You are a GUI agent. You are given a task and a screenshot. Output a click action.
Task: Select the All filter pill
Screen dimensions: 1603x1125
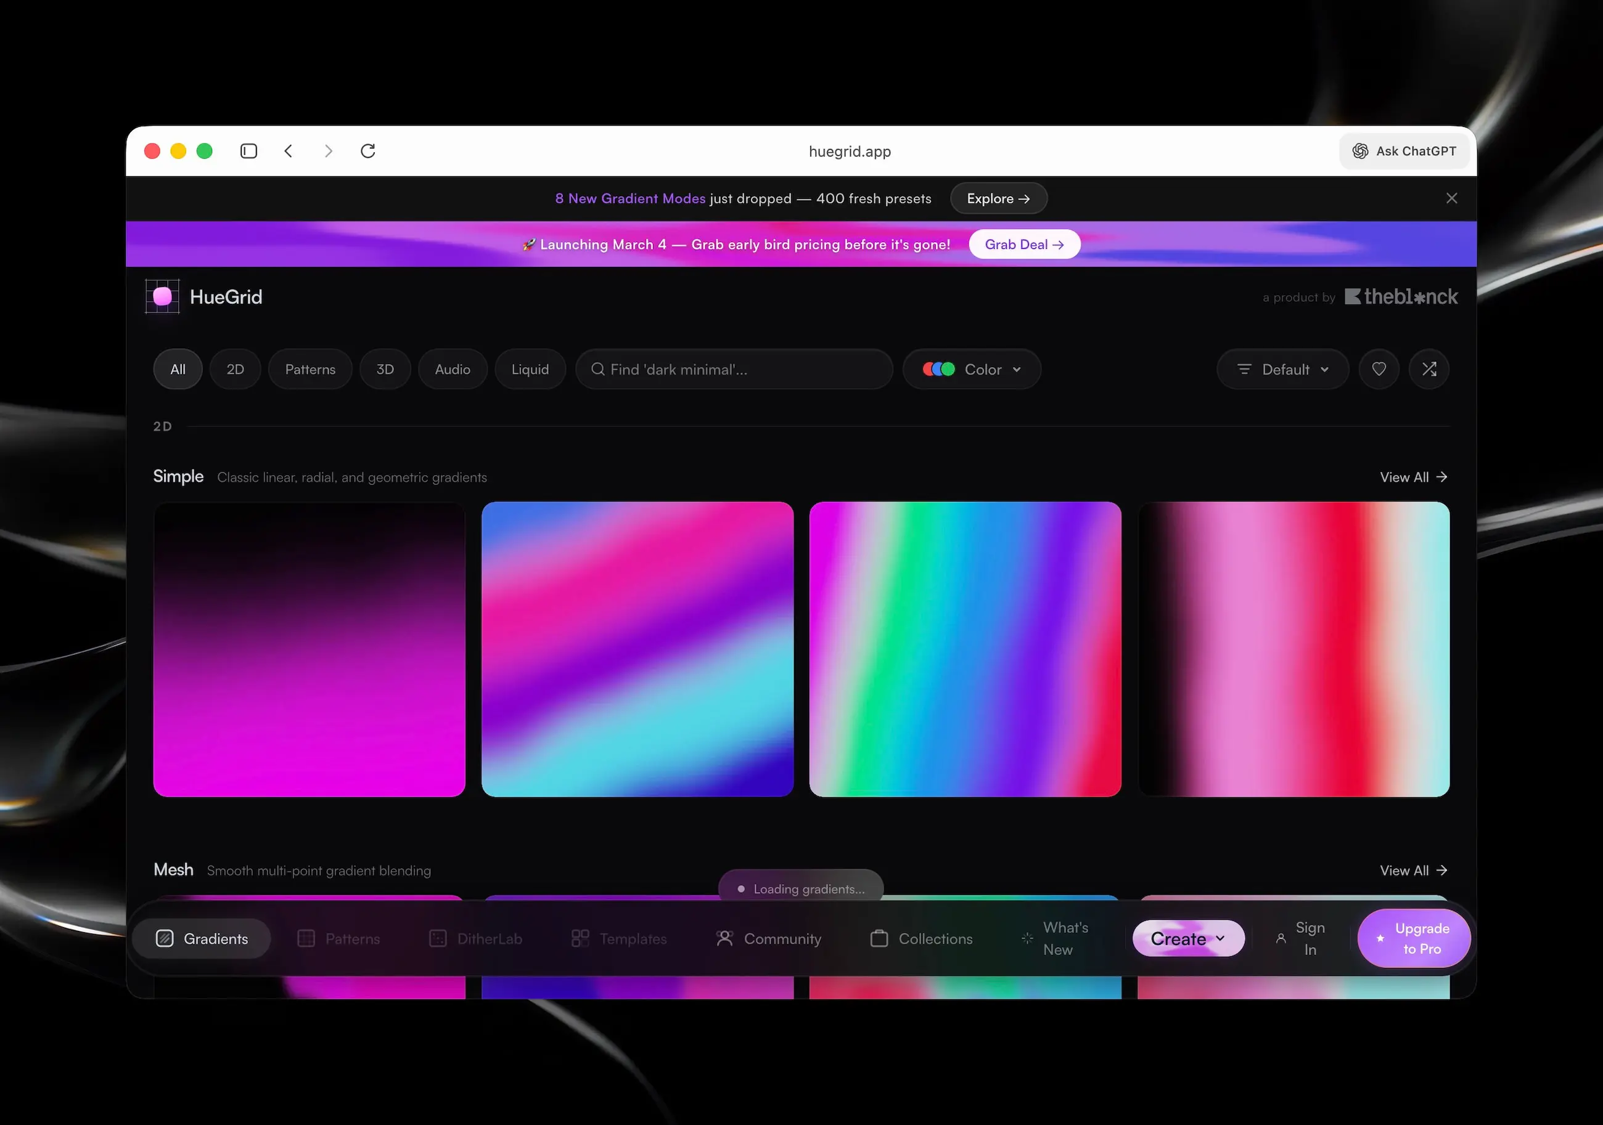tap(178, 369)
